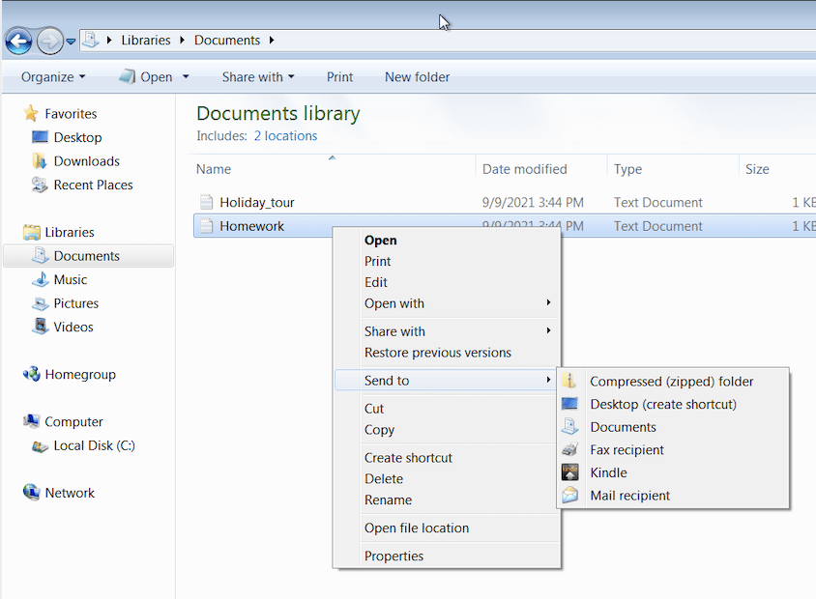Open the 2 locations link
816x599 pixels.
[x=285, y=136]
